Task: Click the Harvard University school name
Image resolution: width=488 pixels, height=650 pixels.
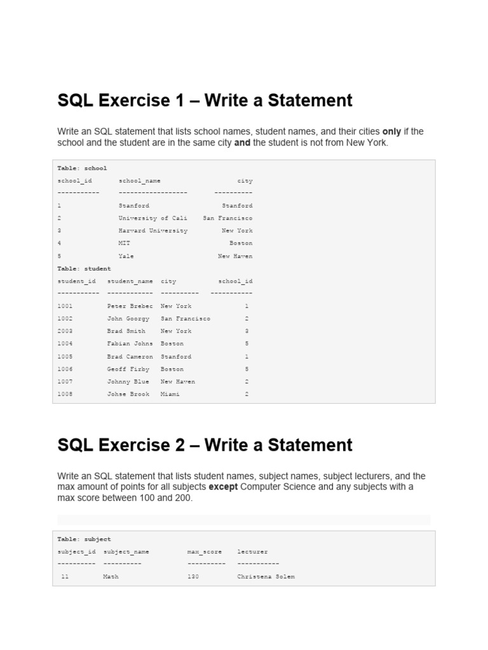Action: coord(152,231)
